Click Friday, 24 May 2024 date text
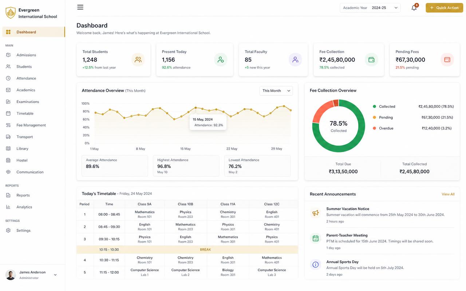Image resolution: width=466 pixels, height=291 pixels. point(136,194)
